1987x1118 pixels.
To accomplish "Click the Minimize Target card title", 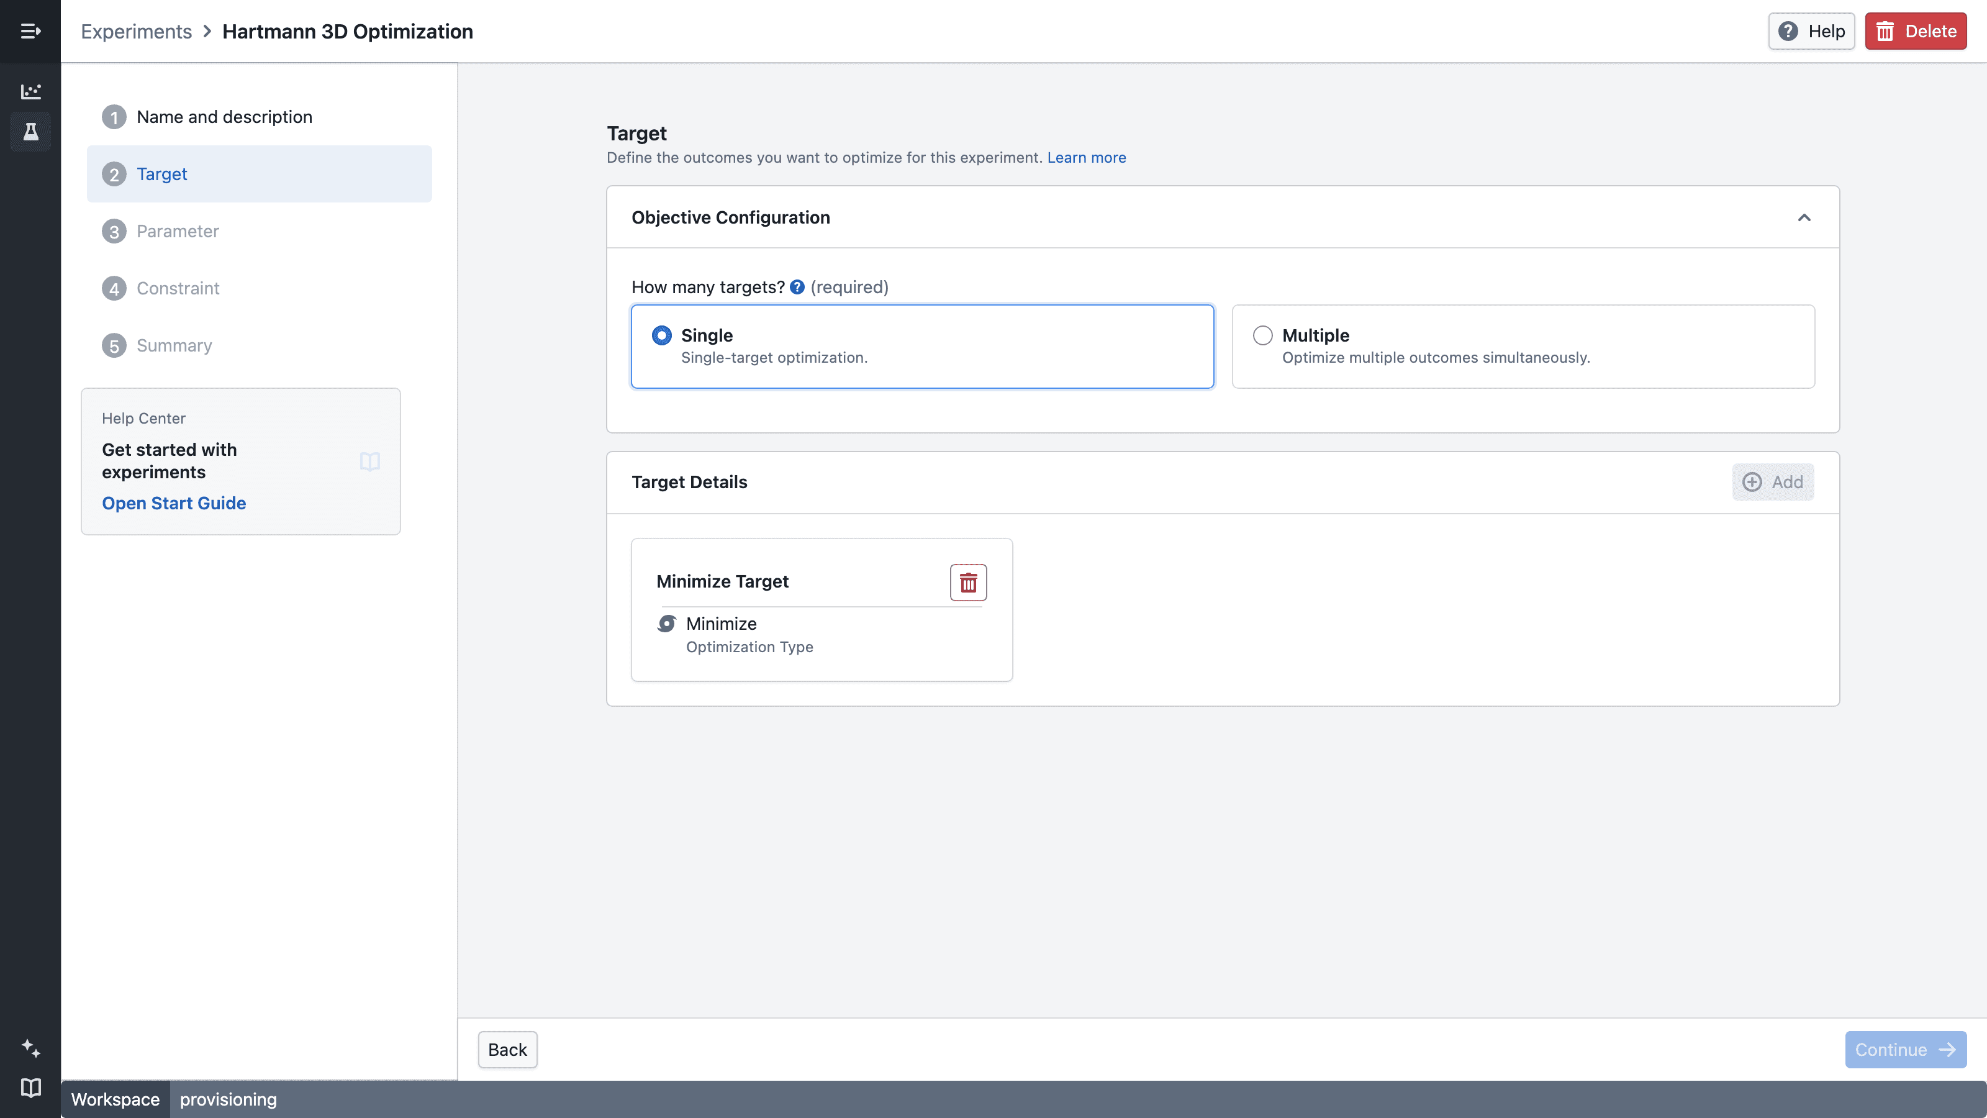I will 722,582.
